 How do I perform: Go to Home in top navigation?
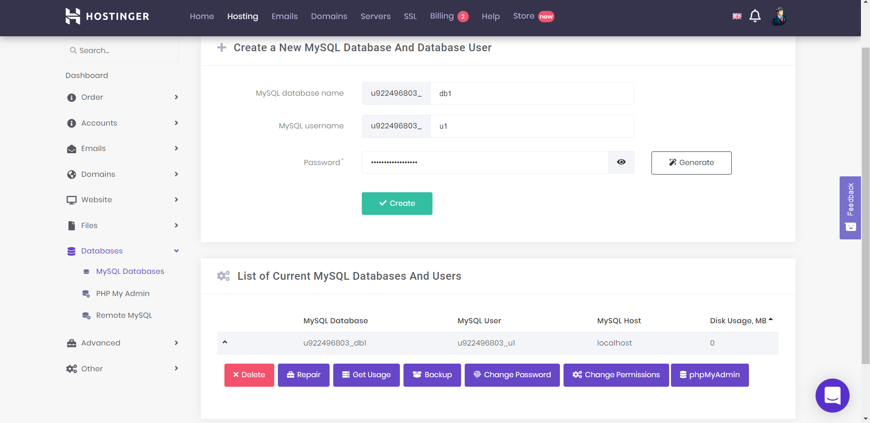[x=202, y=16]
